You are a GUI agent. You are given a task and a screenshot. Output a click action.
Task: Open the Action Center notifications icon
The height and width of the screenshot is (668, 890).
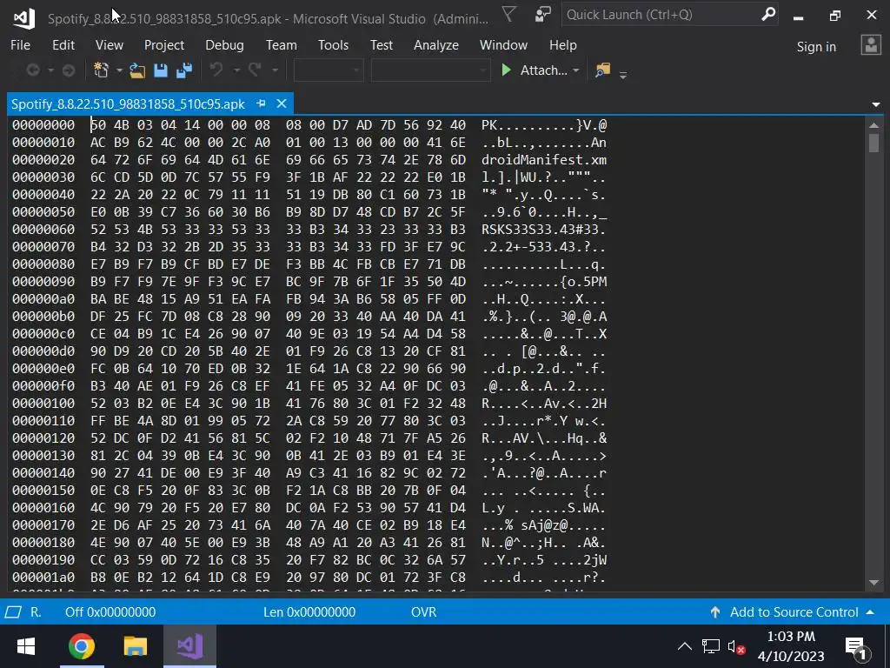click(855, 647)
